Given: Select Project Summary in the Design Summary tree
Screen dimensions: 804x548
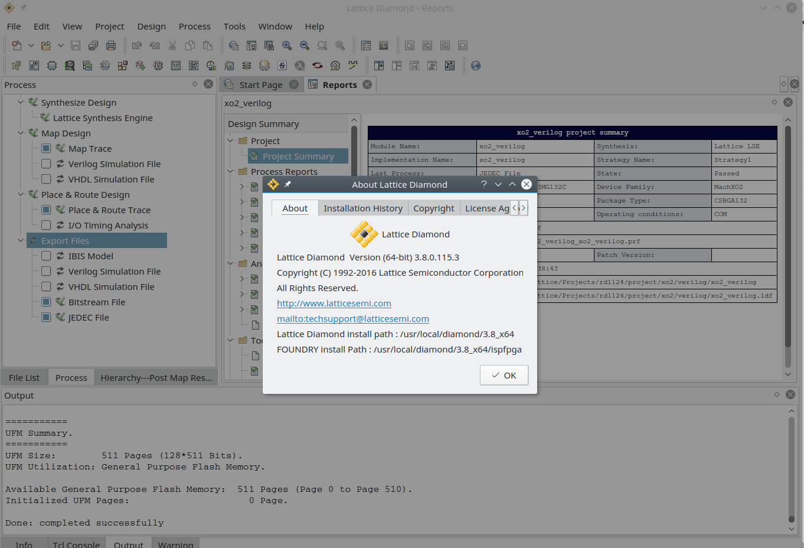Looking at the screenshot, I should coord(298,156).
